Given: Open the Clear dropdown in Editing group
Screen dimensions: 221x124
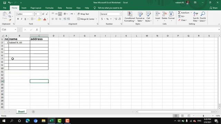Looking at the screenshot, I should pyautogui.click(x=183, y=20).
